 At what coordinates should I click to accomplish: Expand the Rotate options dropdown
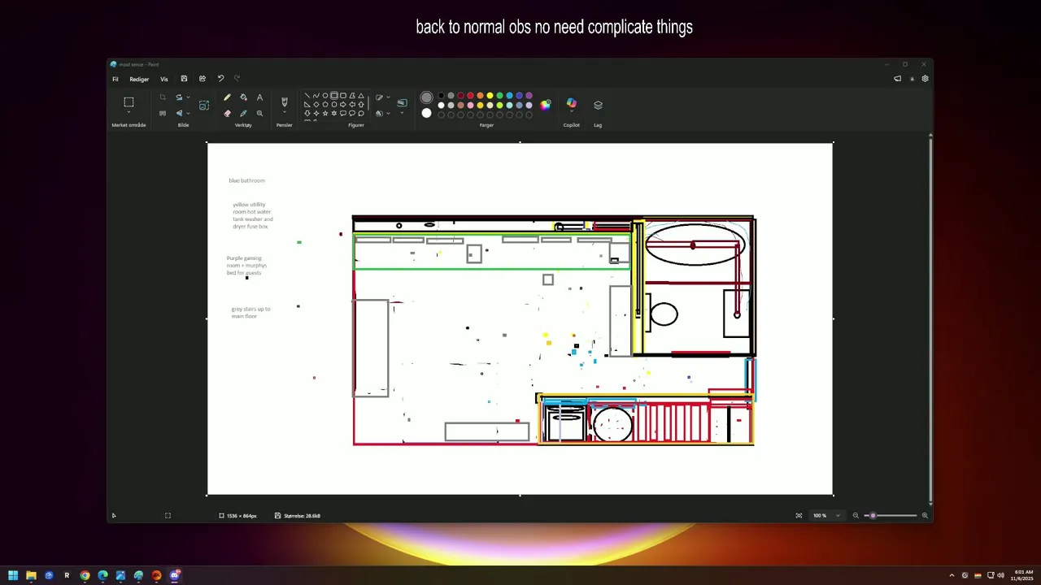click(x=189, y=97)
